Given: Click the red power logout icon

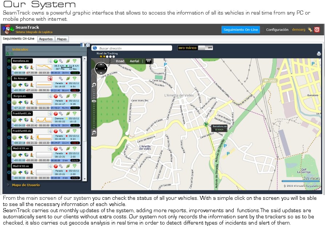Looking at the screenshot, I should pyautogui.click(x=317, y=30).
